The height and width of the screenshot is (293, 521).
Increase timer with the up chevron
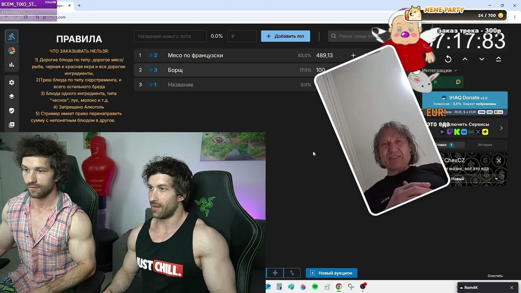pos(465,59)
